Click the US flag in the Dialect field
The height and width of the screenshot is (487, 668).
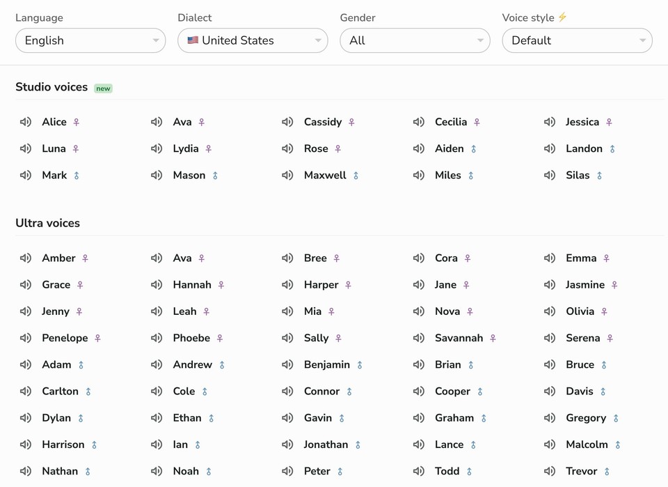193,40
